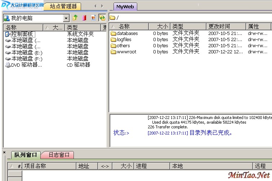Toggle the local folder refresh icon

click(x=102, y=18)
